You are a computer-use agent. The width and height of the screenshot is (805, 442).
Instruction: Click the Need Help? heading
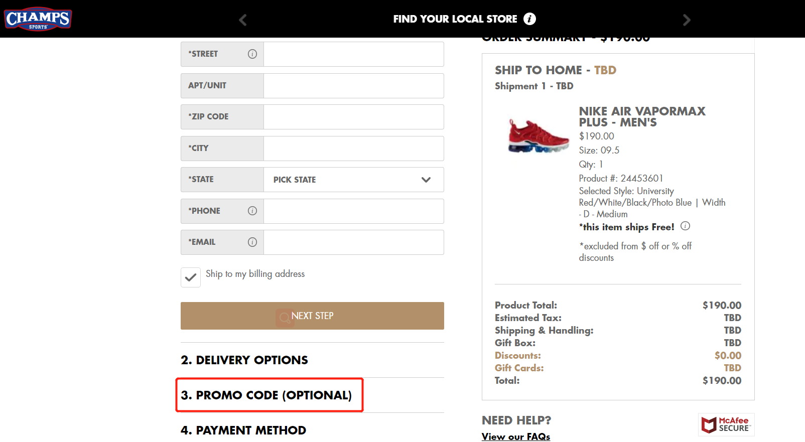pos(516,420)
